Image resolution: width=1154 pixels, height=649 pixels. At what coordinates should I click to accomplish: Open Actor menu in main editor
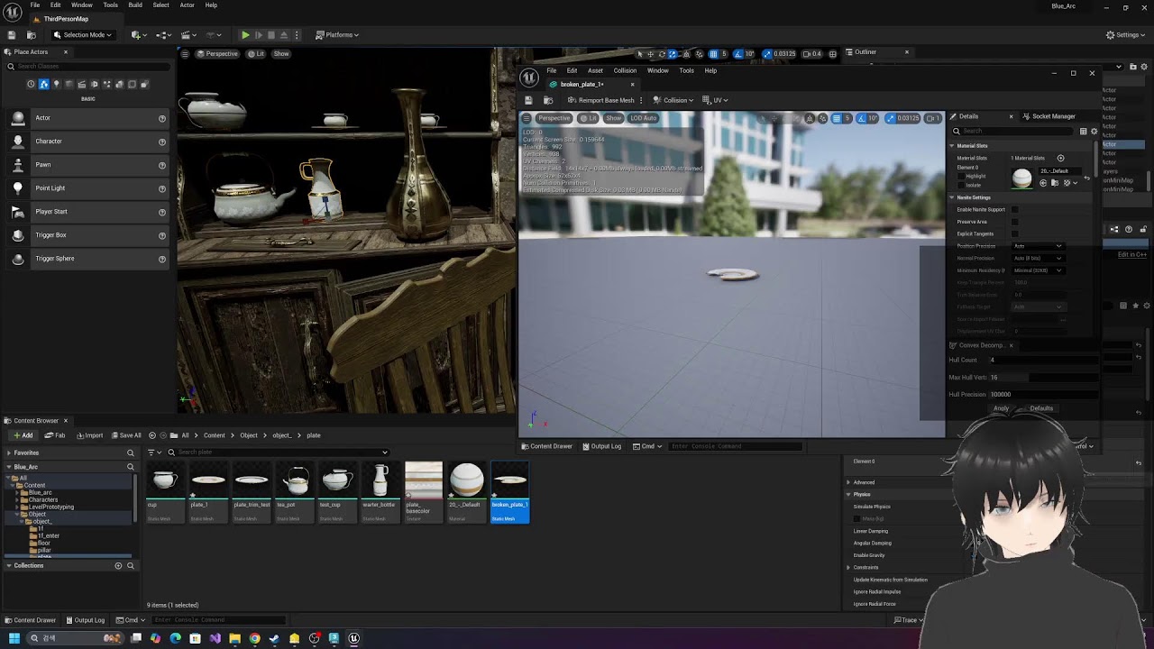click(187, 5)
